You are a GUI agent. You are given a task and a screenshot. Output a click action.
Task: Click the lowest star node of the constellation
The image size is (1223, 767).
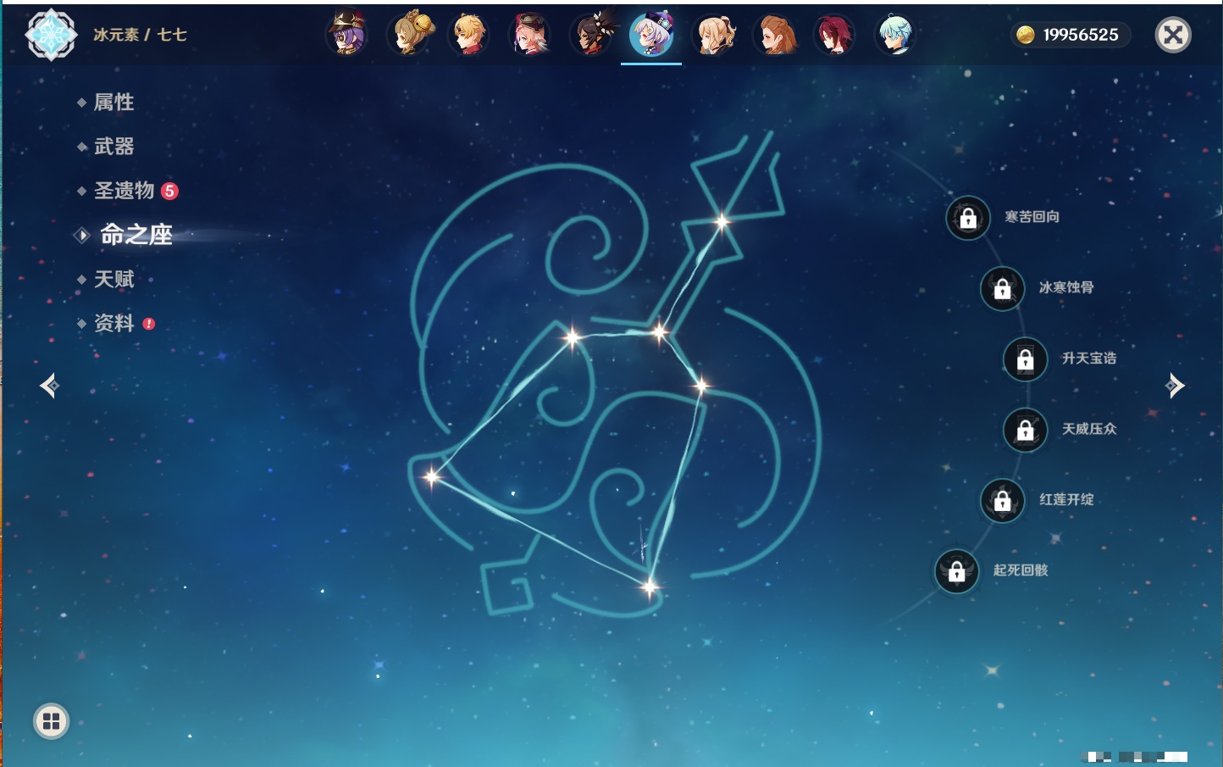650,586
